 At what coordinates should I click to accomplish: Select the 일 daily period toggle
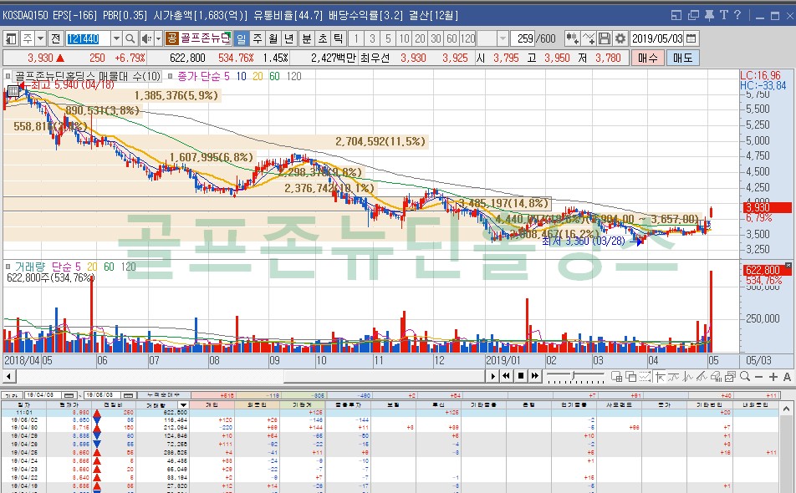click(241, 38)
